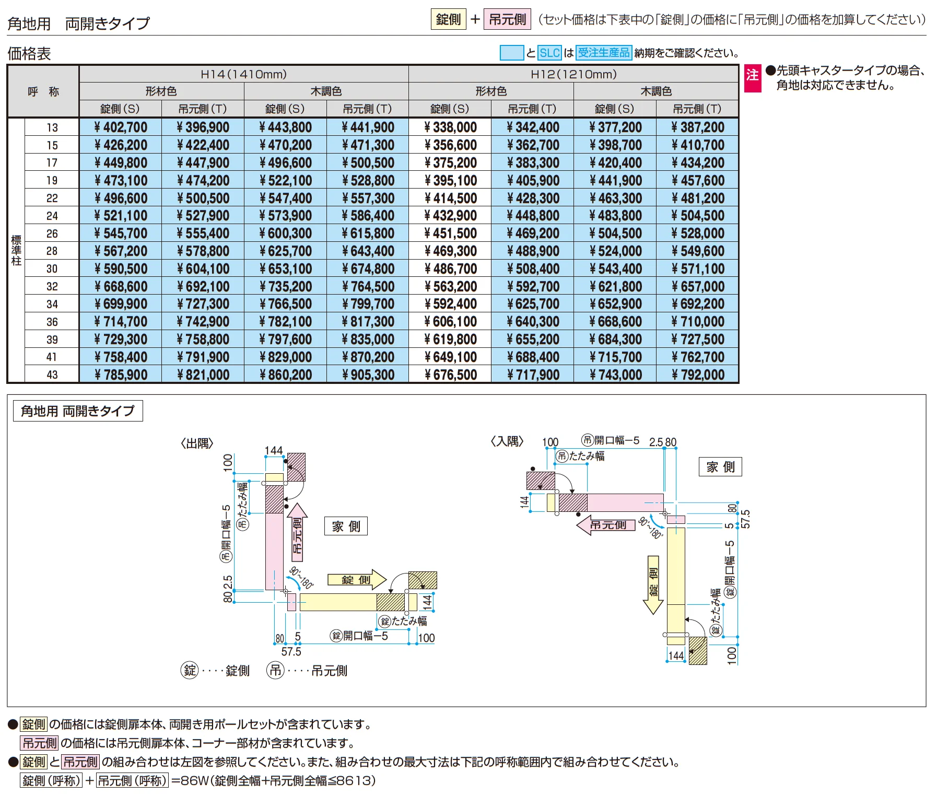Image resolution: width=937 pixels, height=807 pixels.
Task: Click the ¥338,000 cell
Action: (450, 127)
